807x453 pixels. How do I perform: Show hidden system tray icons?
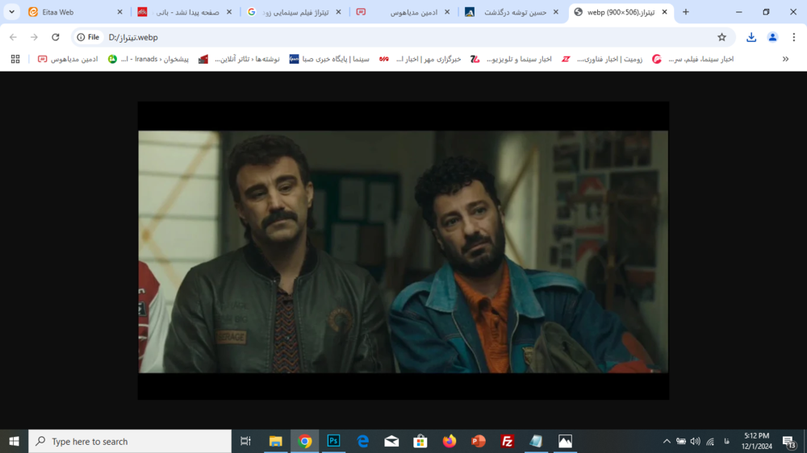(x=667, y=441)
